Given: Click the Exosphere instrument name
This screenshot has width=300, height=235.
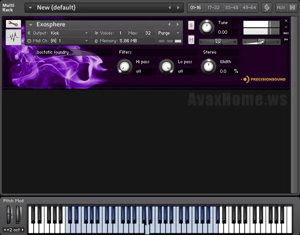Looking at the screenshot, I should (51, 25).
